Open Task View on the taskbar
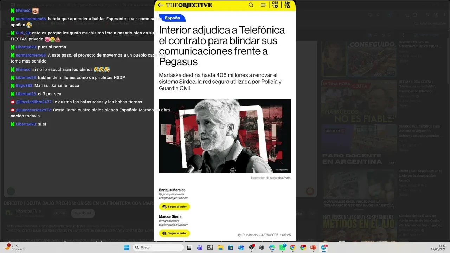450x253 pixels. click(x=189, y=247)
